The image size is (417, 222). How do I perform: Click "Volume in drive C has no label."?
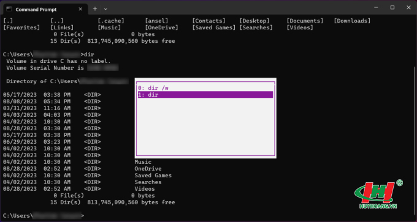click(x=58, y=61)
